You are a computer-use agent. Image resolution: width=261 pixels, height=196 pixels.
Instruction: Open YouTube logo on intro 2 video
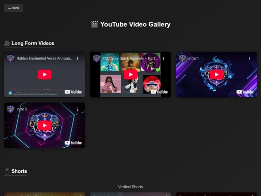pyautogui.click(x=73, y=143)
